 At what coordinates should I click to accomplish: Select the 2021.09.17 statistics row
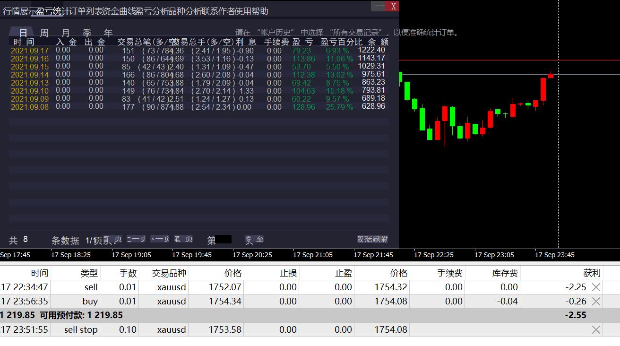tap(198, 50)
